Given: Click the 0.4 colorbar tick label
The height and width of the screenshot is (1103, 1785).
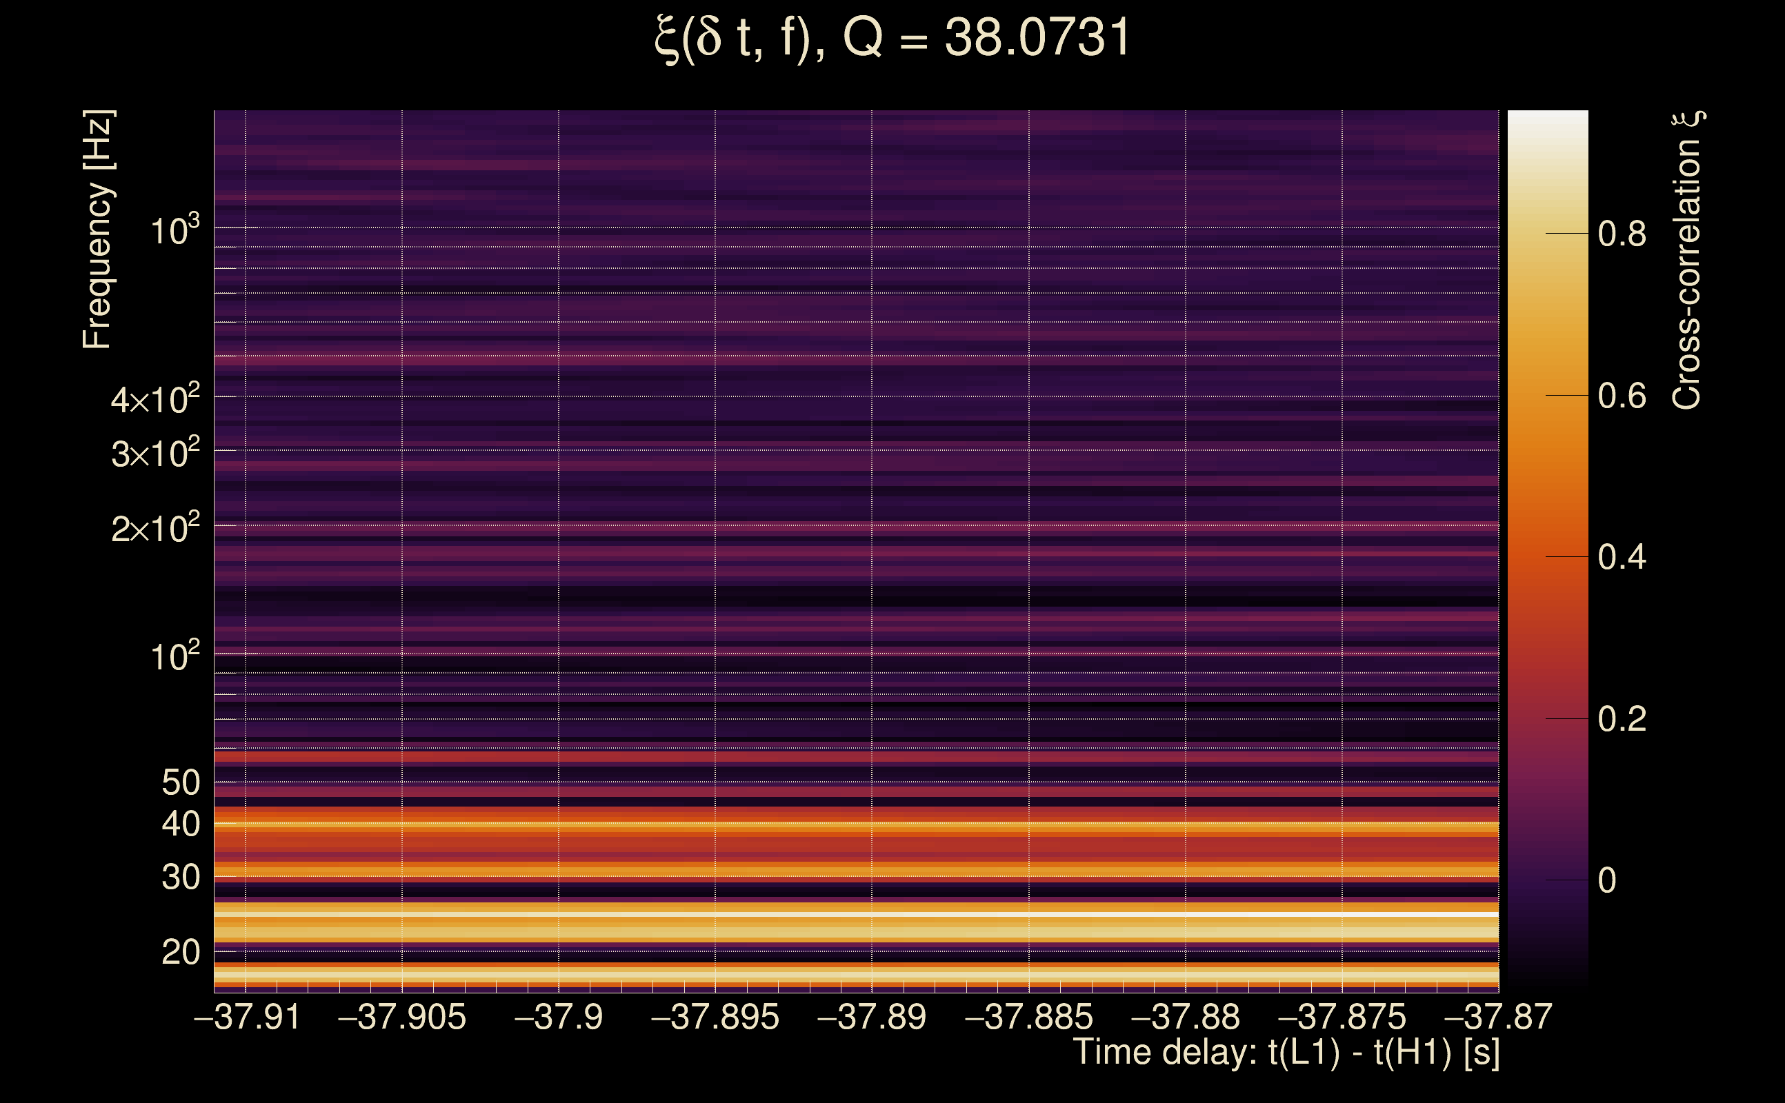Looking at the screenshot, I should pos(1622,557).
